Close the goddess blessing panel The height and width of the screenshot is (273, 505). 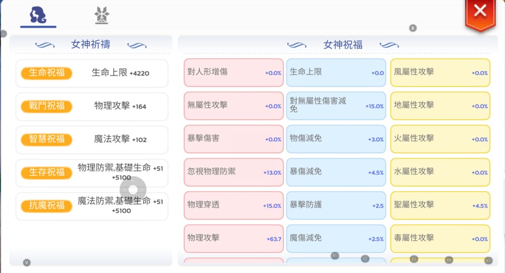point(480,14)
